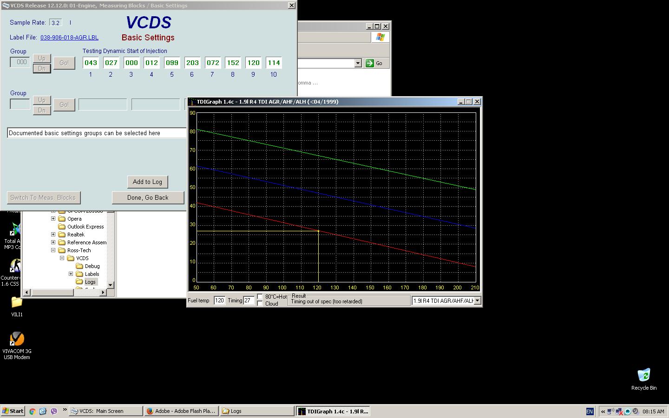The height and width of the screenshot is (418, 669).
Task: Open the Recycle Bin desktop icon
Action: click(x=643, y=375)
